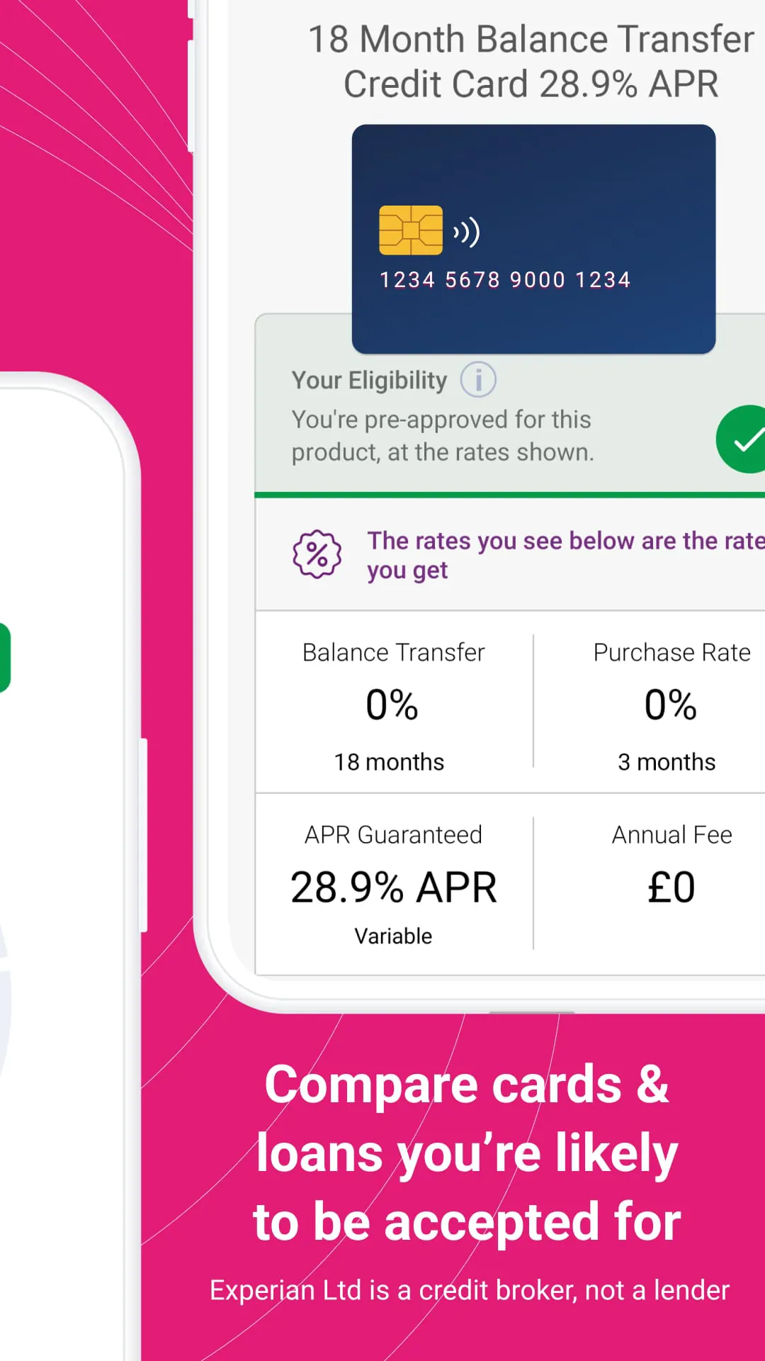
Task: Click the eligibility info icon
Action: [477, 380]
